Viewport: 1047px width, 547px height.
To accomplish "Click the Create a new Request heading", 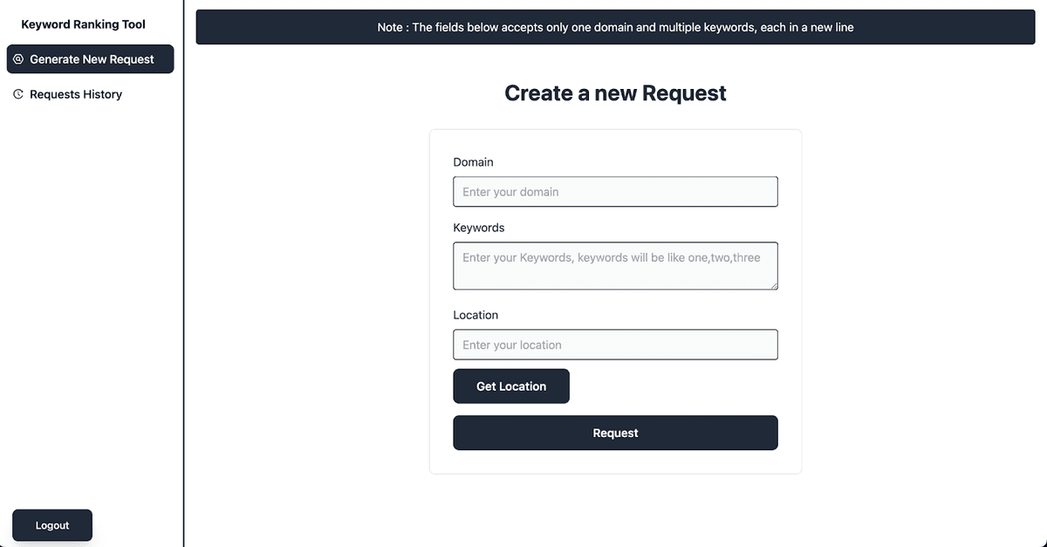I will click(615, 92).
